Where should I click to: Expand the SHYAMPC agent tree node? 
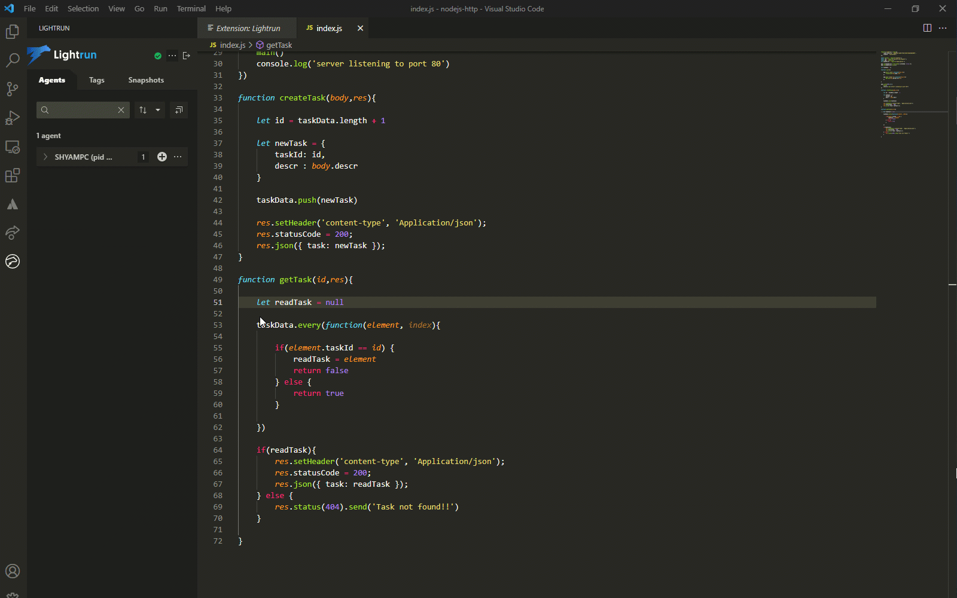coord(45,157)
